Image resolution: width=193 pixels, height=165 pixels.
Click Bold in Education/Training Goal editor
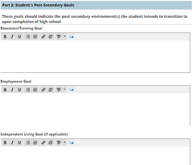[5, 37]
